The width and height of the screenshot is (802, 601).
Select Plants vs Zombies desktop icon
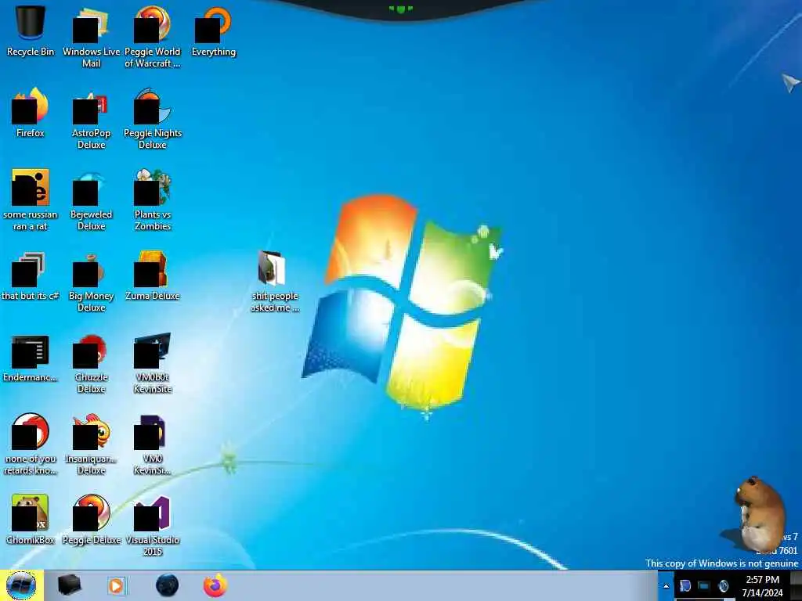(x=153, y=200)
